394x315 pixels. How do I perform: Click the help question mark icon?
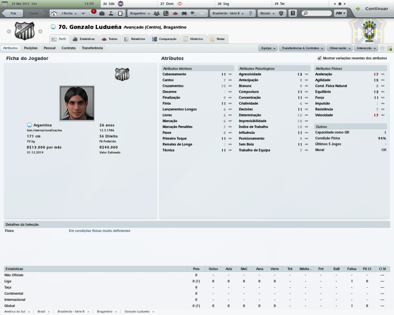pyautogui.click(x=293, y=13)
